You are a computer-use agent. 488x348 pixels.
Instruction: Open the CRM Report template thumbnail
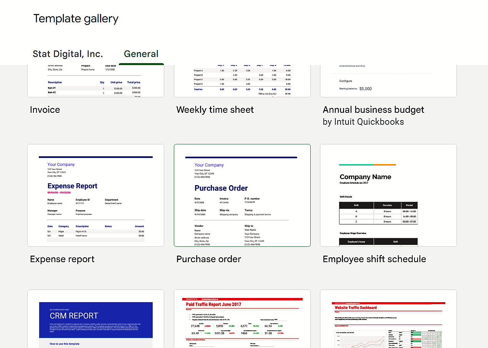pos(96,319)
